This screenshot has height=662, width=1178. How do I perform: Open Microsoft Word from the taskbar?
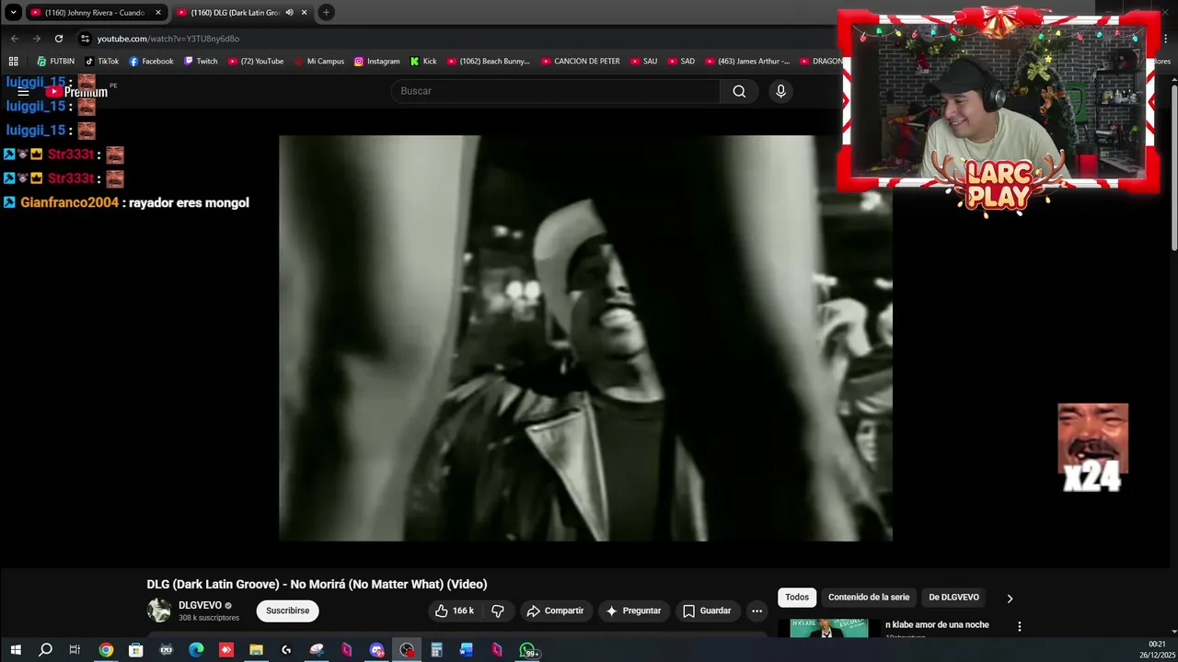coord(467,650)
